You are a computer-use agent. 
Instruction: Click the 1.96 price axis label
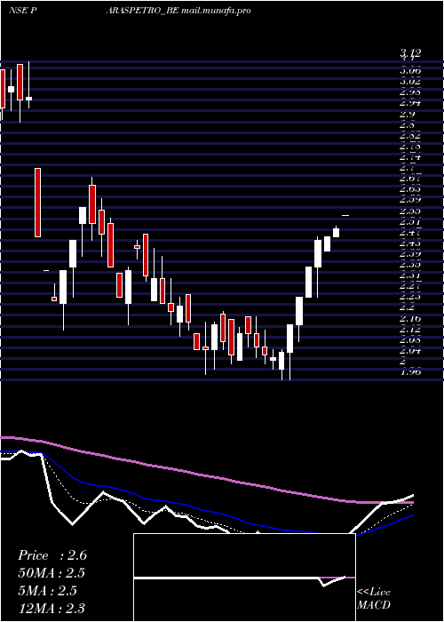tap(410, 372)
